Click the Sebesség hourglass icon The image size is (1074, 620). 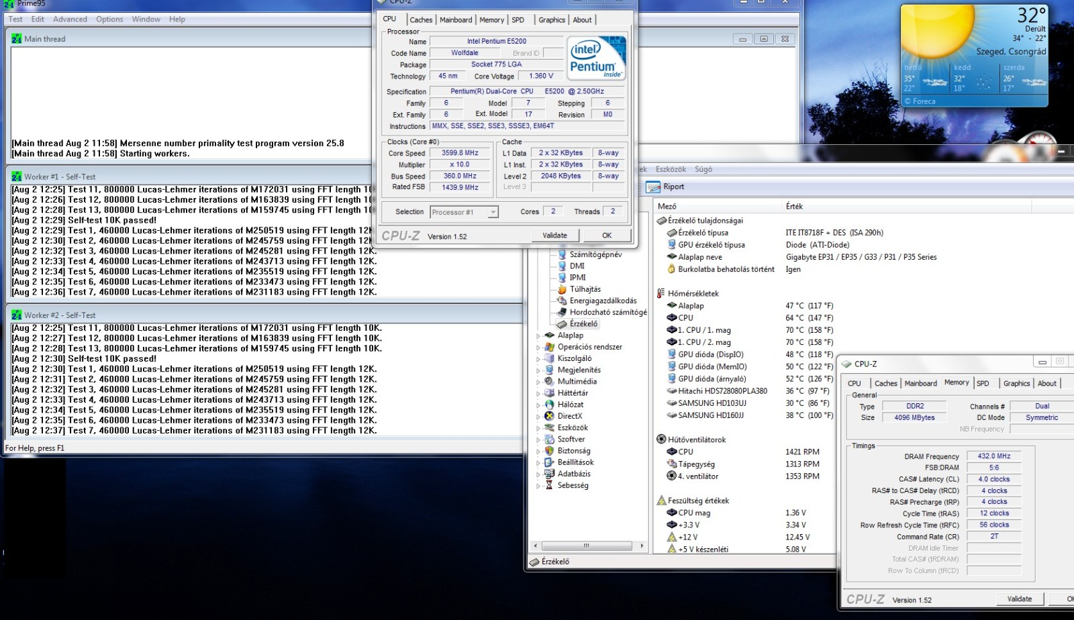[550, 485]
